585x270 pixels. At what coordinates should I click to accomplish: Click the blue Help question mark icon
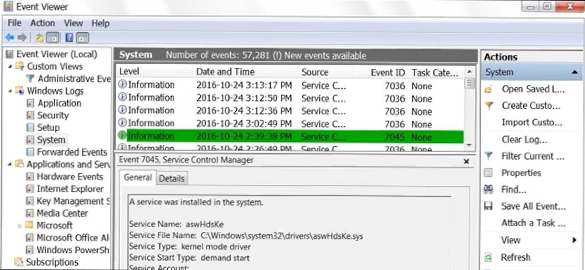[69, 38]
